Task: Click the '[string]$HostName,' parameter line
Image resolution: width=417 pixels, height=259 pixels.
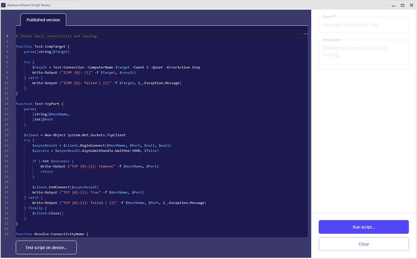Action: (x=51, y=114)
